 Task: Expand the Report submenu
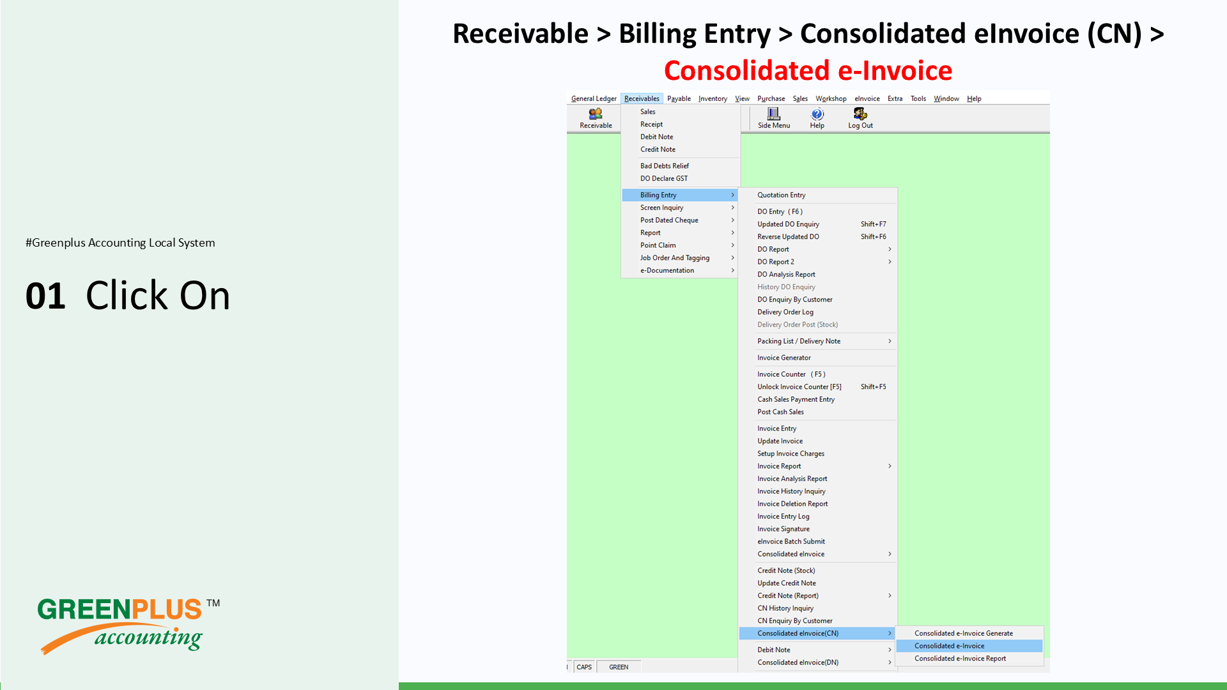click(x=681, y=233)
